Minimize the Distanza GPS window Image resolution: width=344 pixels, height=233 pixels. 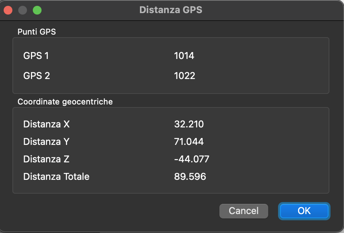click(x=23, y=10)
